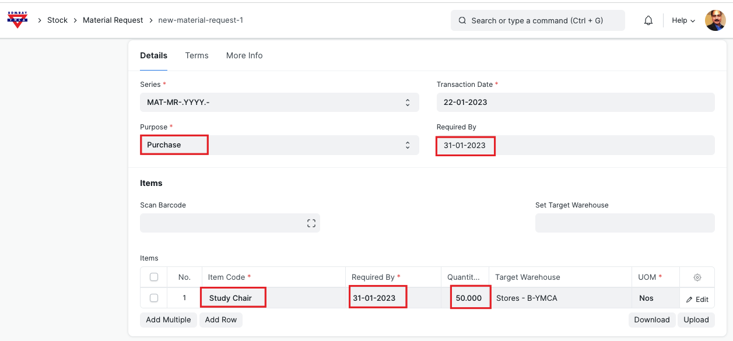The height and width of the screenshot is (341, 733).
Task: Check the row 1 Study Chair checkbox
Action: point(154,298)
